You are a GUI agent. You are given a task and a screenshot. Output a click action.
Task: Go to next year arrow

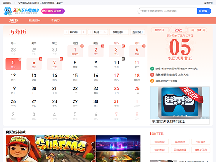pos(84,32)
